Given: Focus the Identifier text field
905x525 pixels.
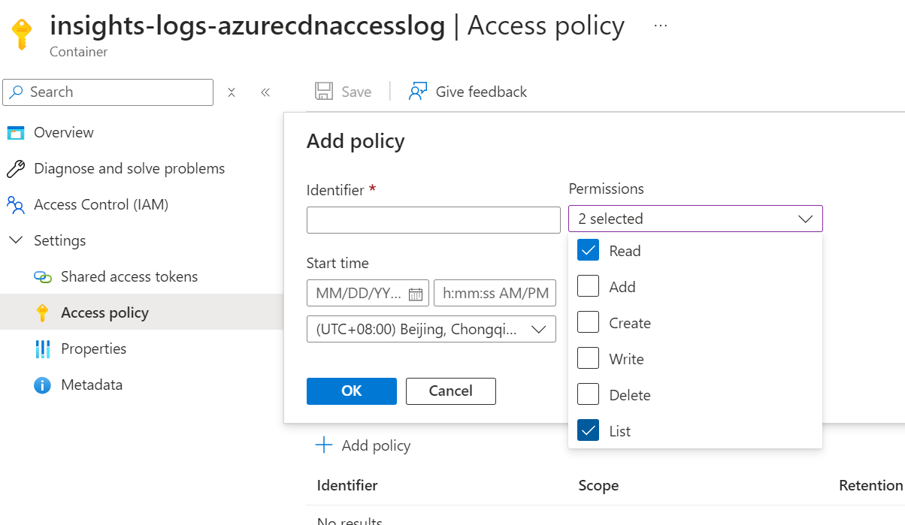Looking at the screenshot, I should point(433,220).
